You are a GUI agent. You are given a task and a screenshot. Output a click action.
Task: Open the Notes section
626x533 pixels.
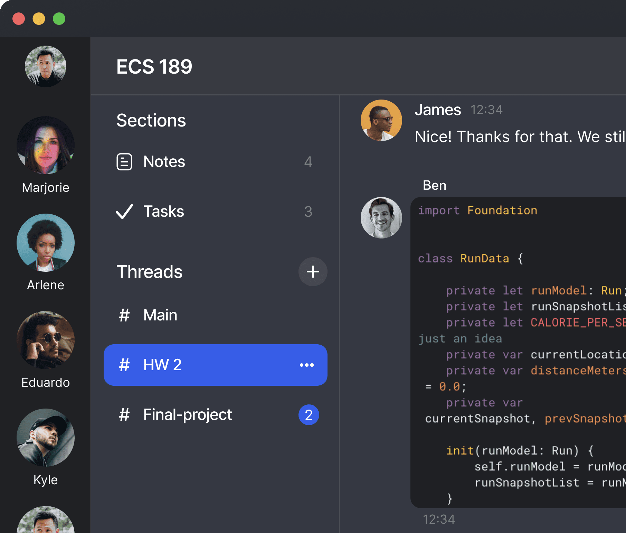[216, 162]
